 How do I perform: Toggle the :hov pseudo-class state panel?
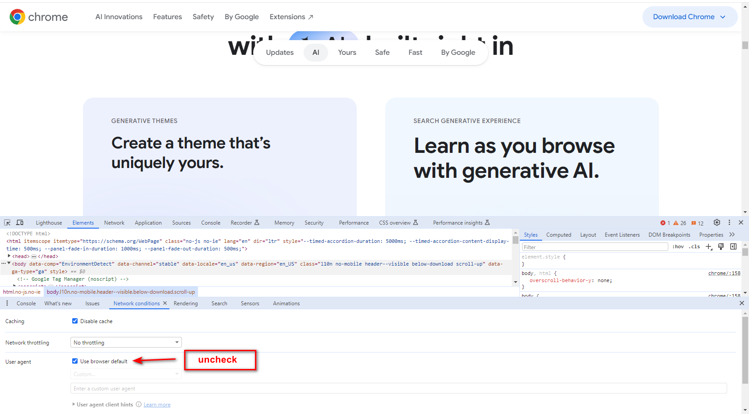click(x=678, y=246)
